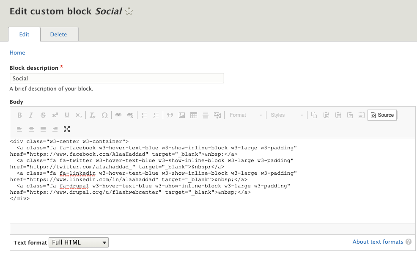Insert a blockquote

point(169,115)
